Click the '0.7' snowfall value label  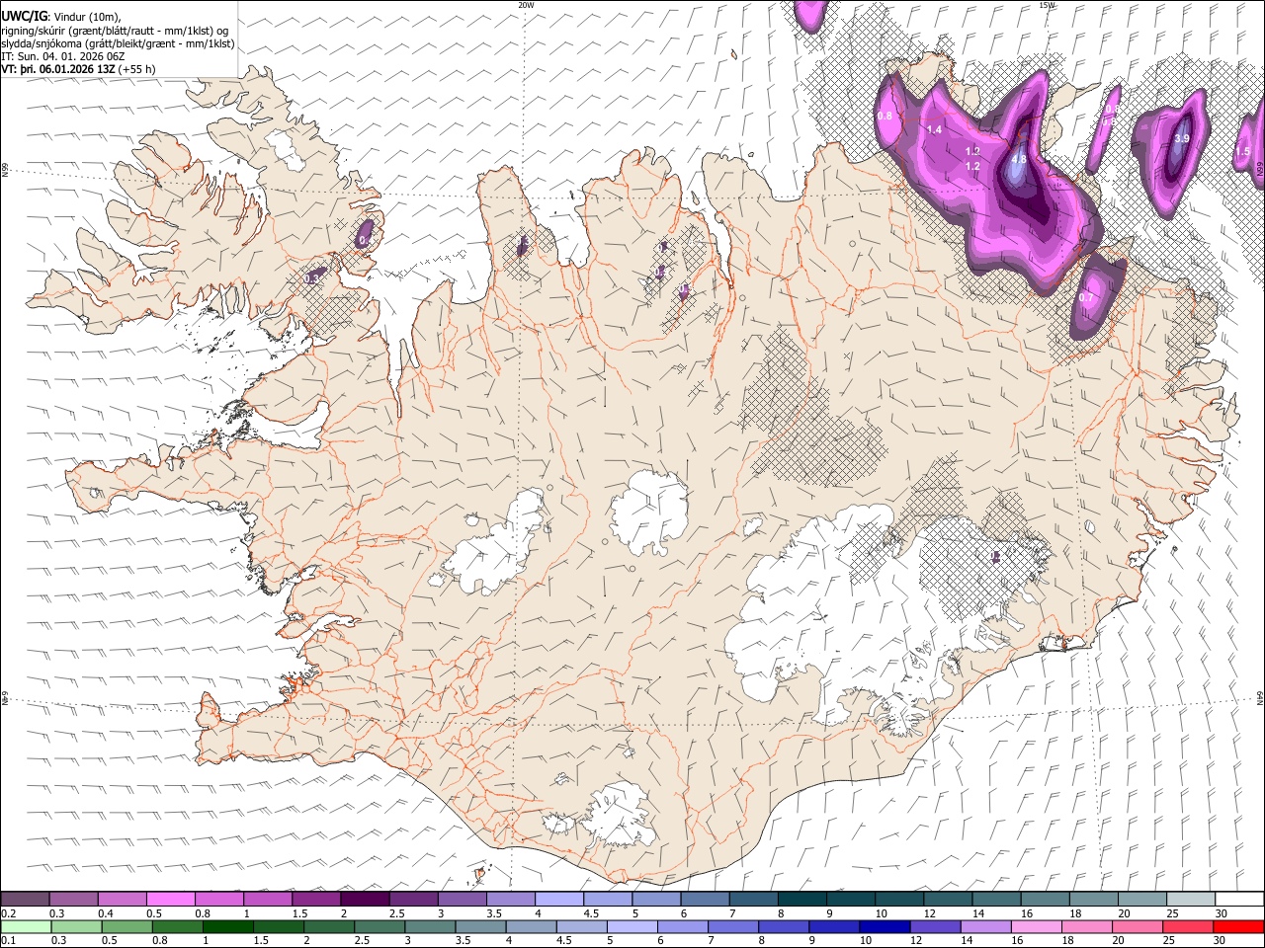pos(1086,298)
